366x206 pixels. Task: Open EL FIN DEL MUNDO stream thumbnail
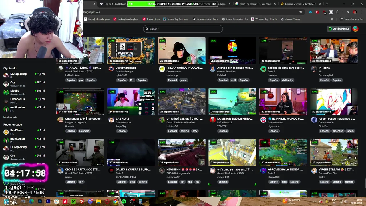[283, 101]
